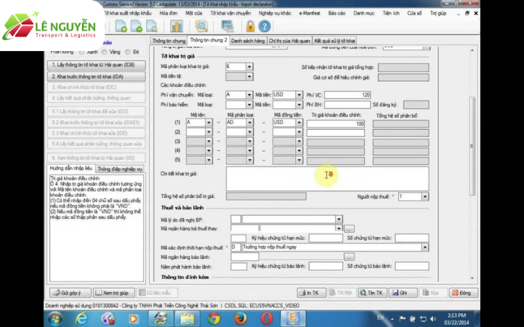Click the EN language indicator

381,317
